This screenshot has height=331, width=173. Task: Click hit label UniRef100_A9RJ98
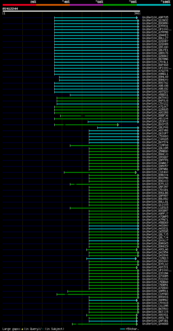pos(155,86)
